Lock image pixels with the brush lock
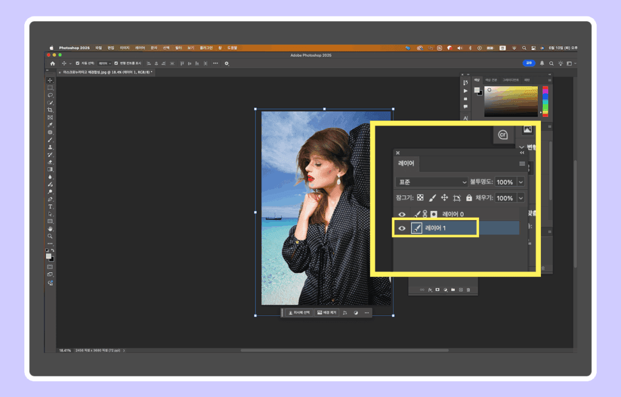The image size is (621, 397). point(432,198)
